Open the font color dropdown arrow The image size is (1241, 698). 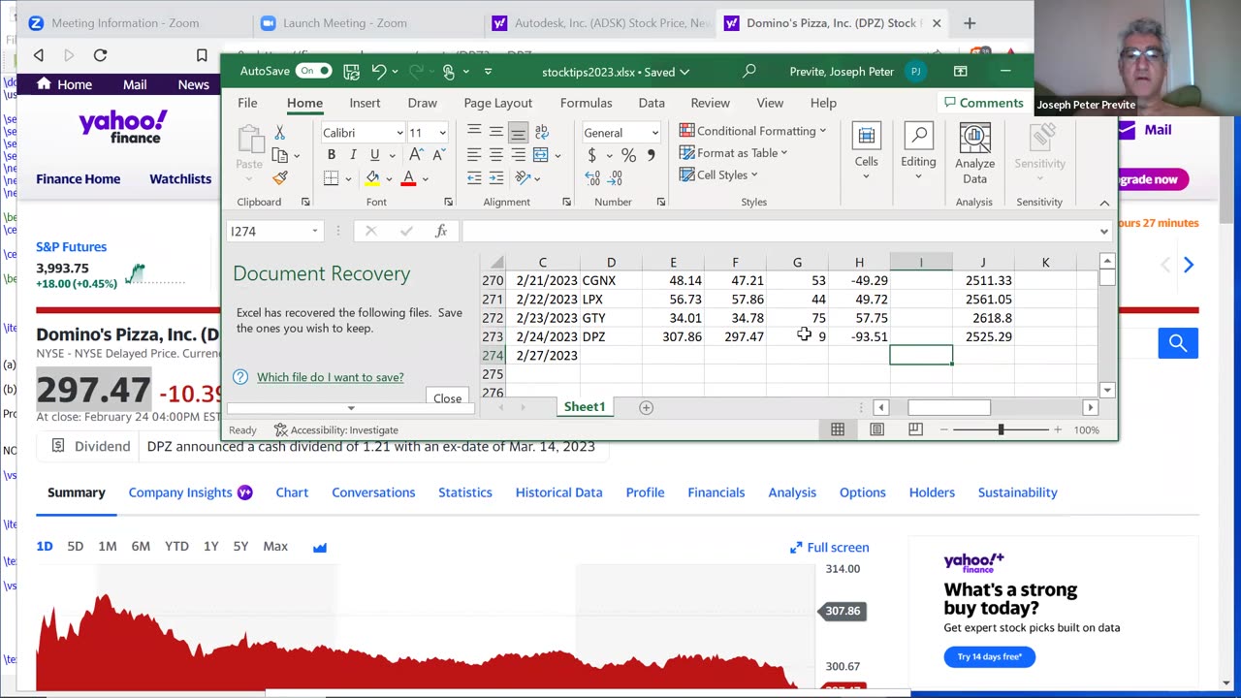tap(425, 178)
